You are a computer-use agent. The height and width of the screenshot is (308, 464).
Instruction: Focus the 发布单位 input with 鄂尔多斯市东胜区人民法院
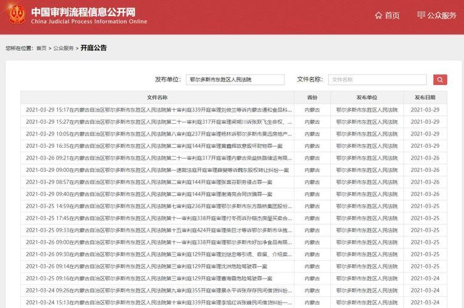pos(235,79)
